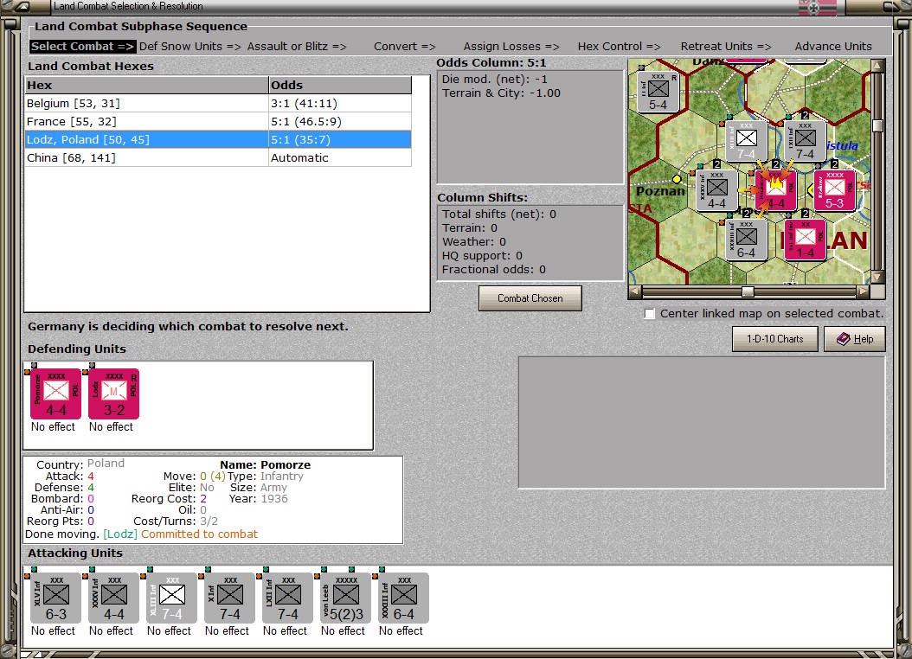Select the Lodz 3-2 militia defending unit
912x659 pixels.
click(x=114, y=393)
